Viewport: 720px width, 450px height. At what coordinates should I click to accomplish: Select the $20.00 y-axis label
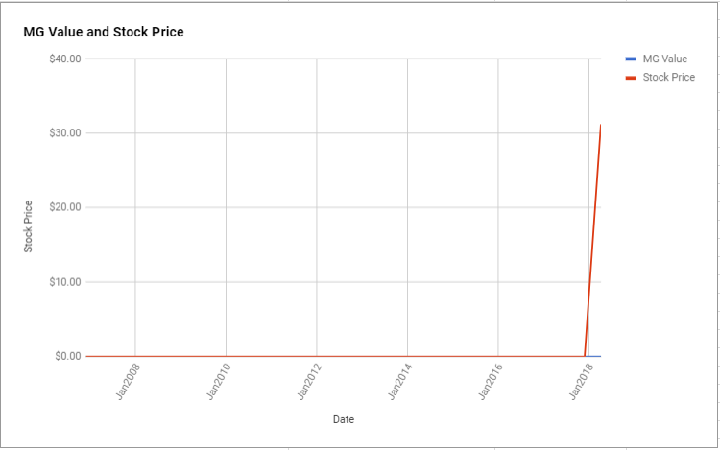(65, 207)
